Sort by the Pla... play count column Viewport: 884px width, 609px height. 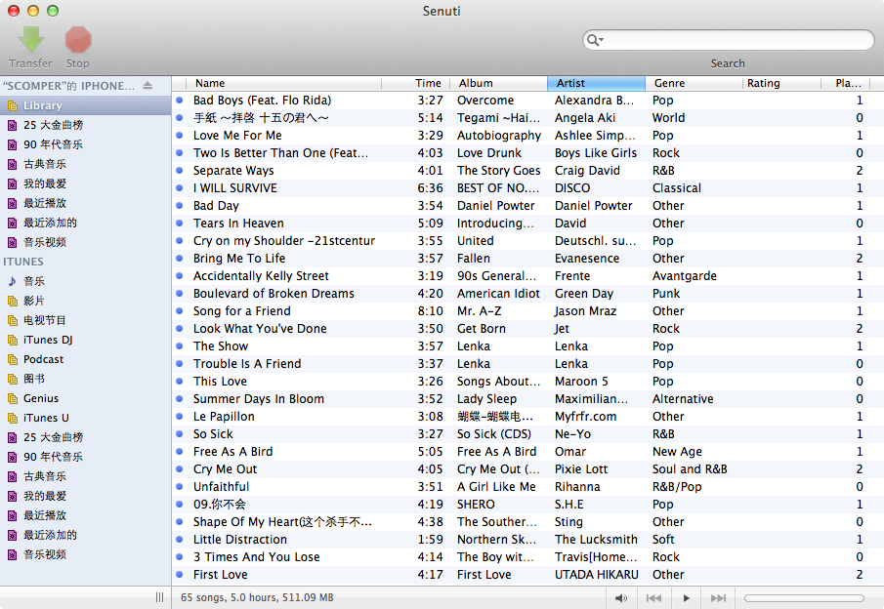pos(848,83)
